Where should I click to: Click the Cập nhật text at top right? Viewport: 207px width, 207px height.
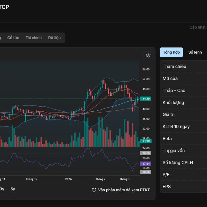(198, 27)
